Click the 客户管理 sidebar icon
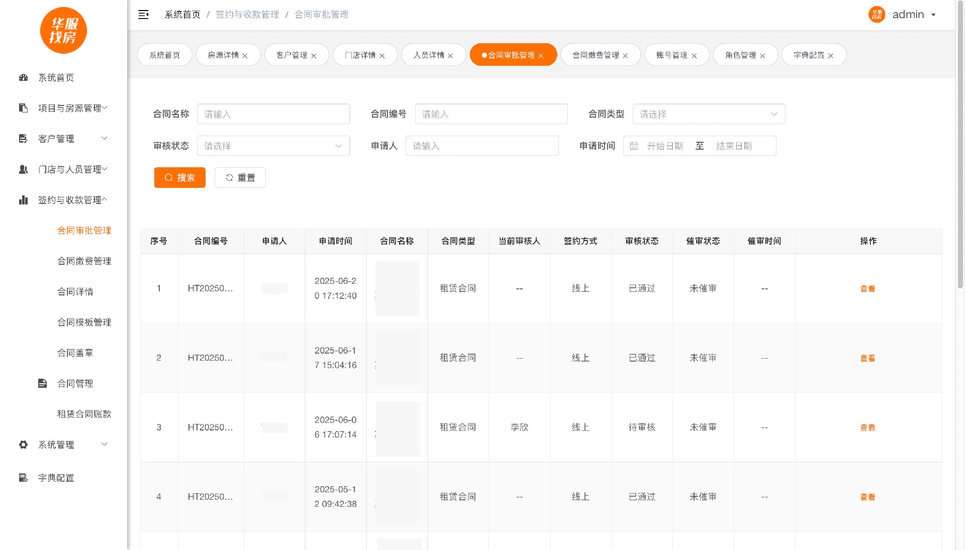 tap(23, 139)
